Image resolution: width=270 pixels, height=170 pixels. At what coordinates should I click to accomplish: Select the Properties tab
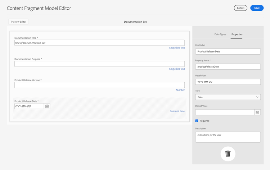pos(237,35)
